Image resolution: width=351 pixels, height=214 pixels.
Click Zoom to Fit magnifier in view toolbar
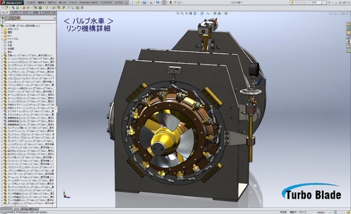178,13
